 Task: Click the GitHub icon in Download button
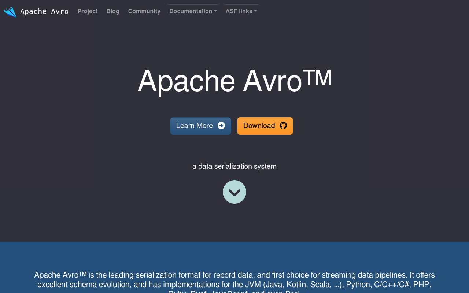tap(283, 126)
